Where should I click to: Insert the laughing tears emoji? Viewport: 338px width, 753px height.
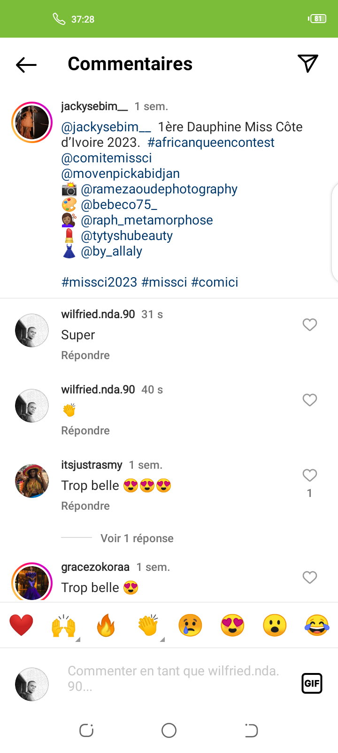point(317,625)
